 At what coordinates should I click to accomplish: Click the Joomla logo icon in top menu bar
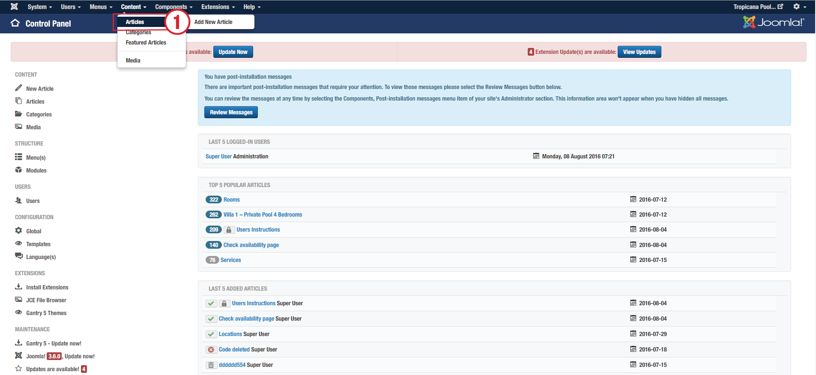click(x=14, y=6)
